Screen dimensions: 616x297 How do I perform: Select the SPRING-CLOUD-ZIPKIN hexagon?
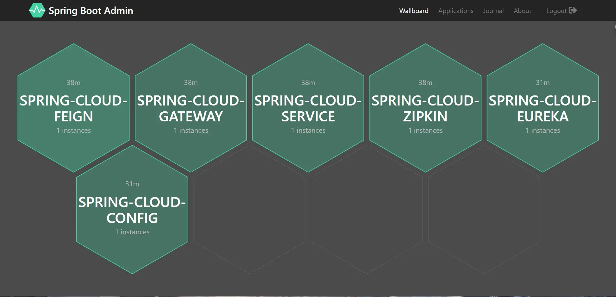coord(425,108)
